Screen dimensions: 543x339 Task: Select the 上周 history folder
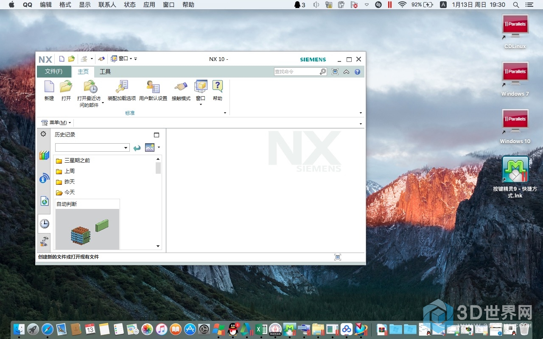click(x=65, y=171)
